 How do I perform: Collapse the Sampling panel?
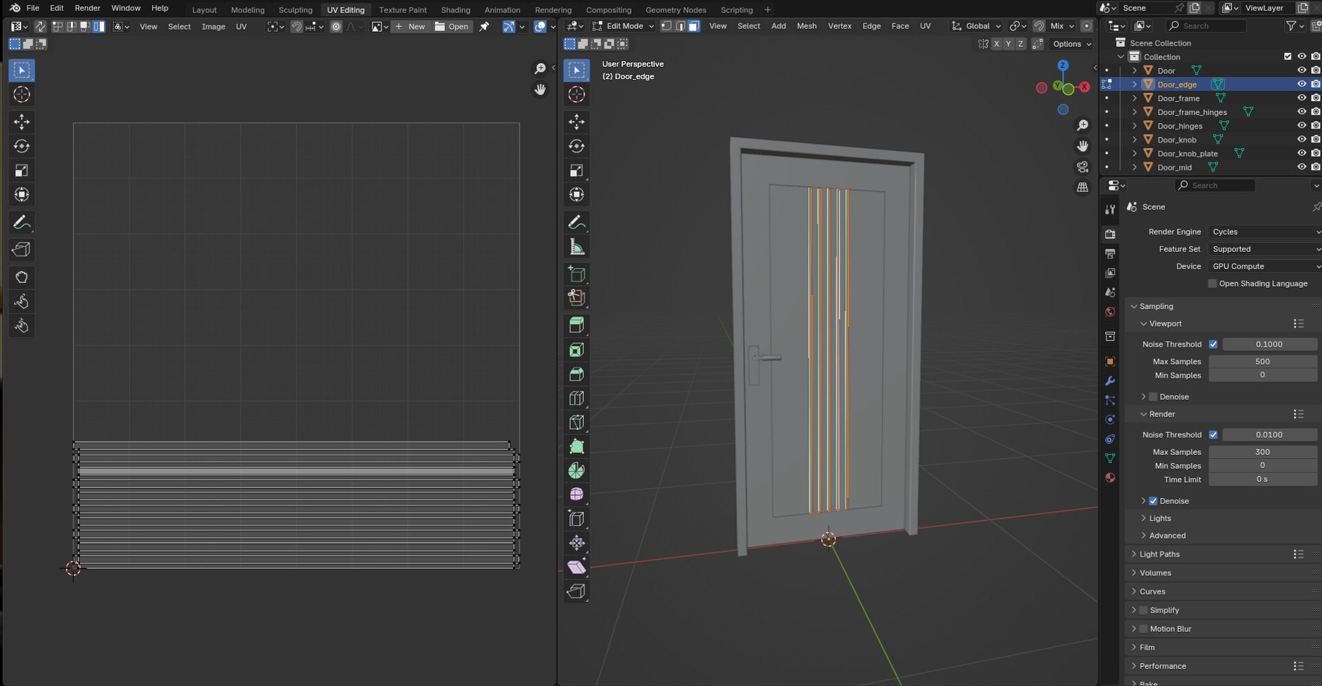tap(1156, 306)
